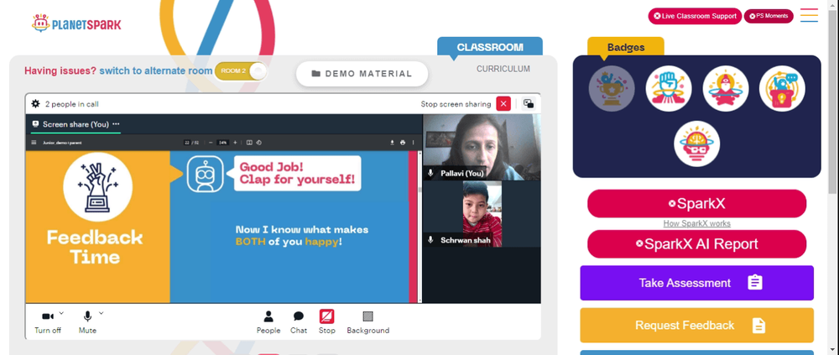This screenshot has width=839, height=355.
Task: Open Background effects
Action: (x=368, y=322)
